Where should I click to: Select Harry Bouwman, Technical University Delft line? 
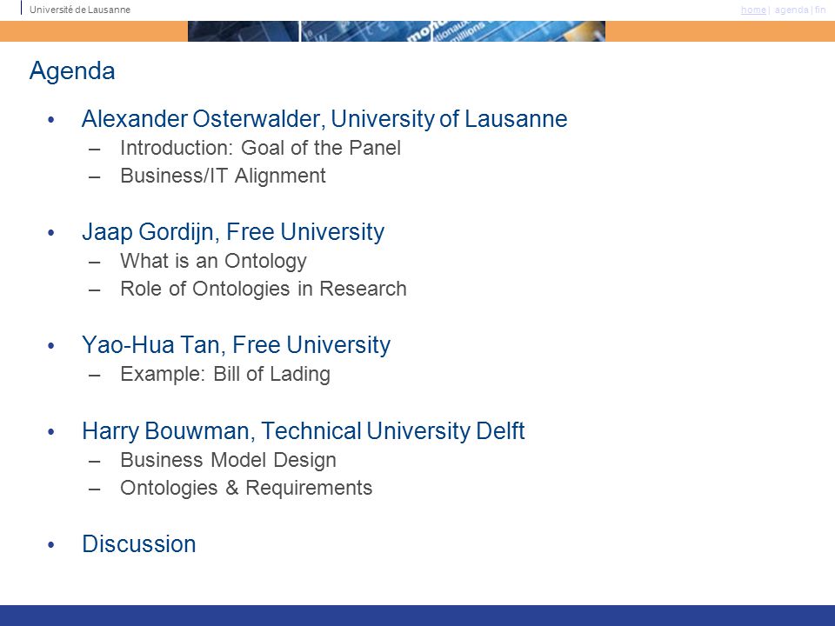tap(304, 430)
